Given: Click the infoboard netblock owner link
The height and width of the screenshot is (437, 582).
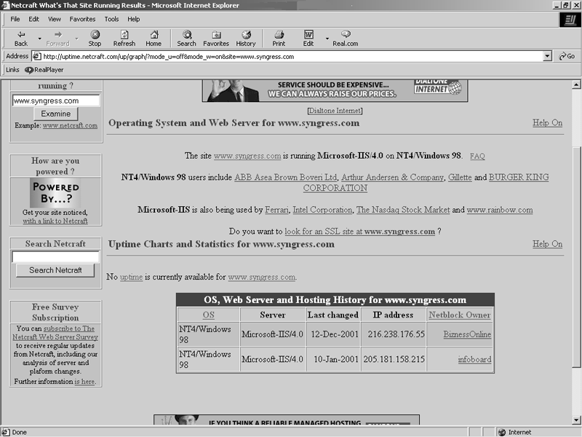Looking at the screenshot, I should [474, 360].
